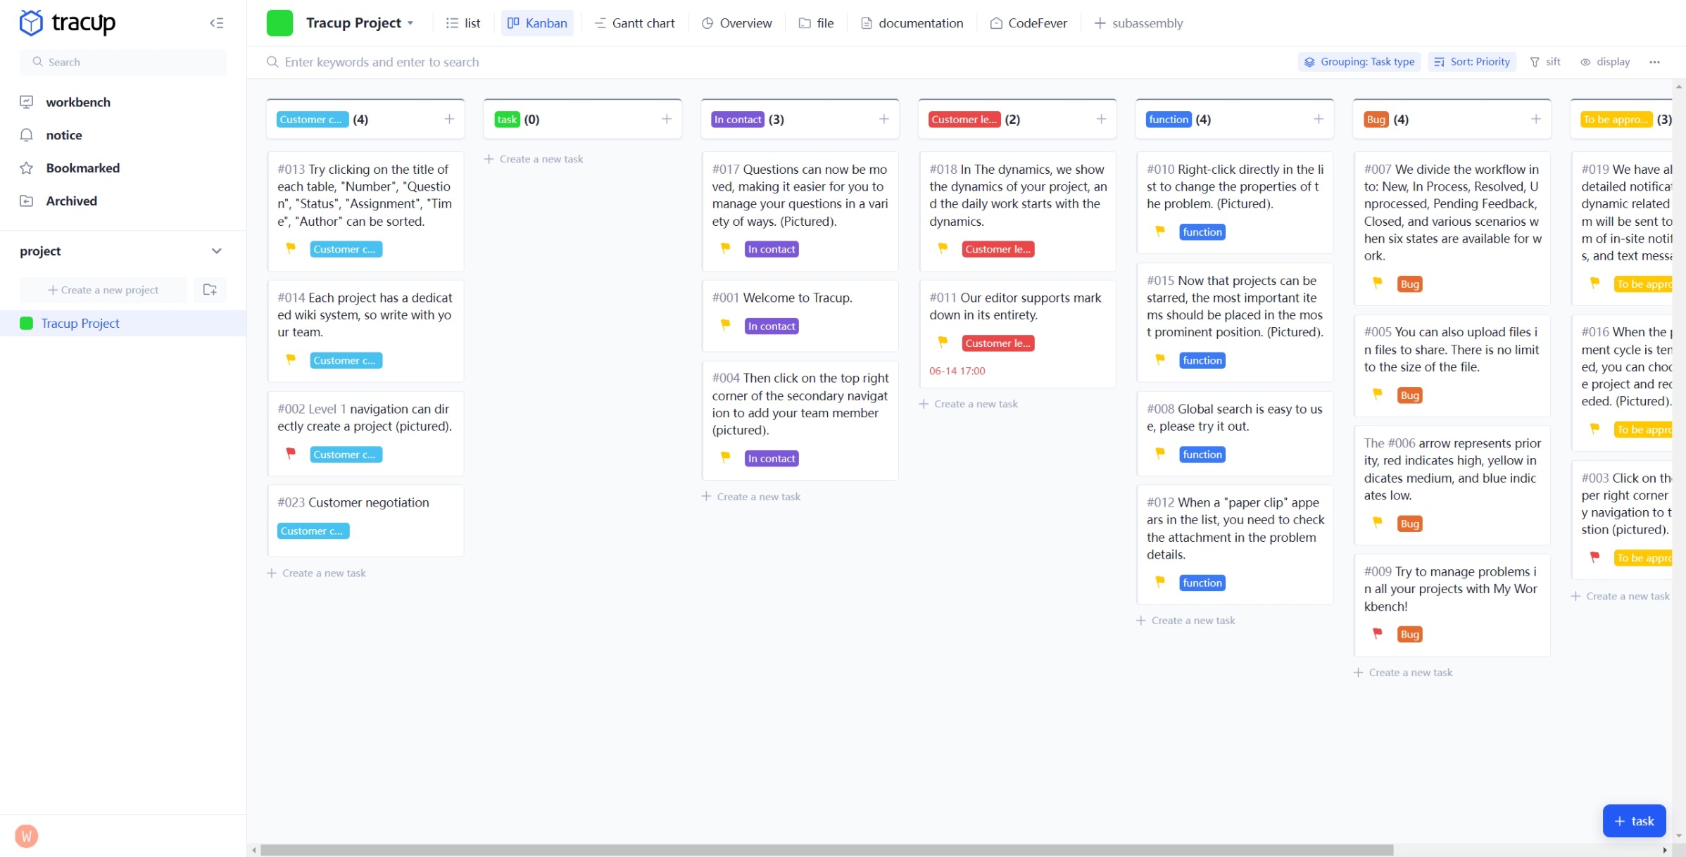The height and width of the screenshot is (857, 1686).
Task: Add task to Customer le... column with plus
Action: (1102, 120)
